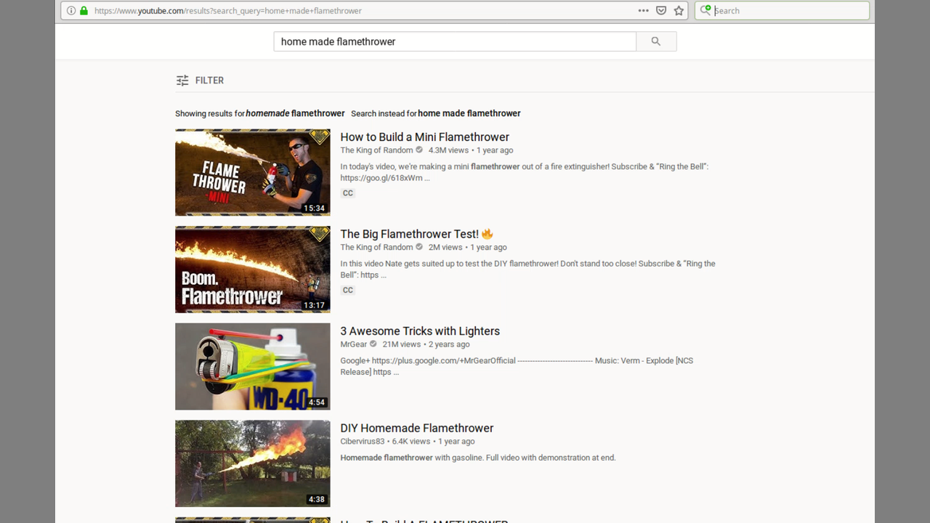Go to Cibervirus83 channel
The width and height of the screenshot is (930, 523).
[362, 442]
